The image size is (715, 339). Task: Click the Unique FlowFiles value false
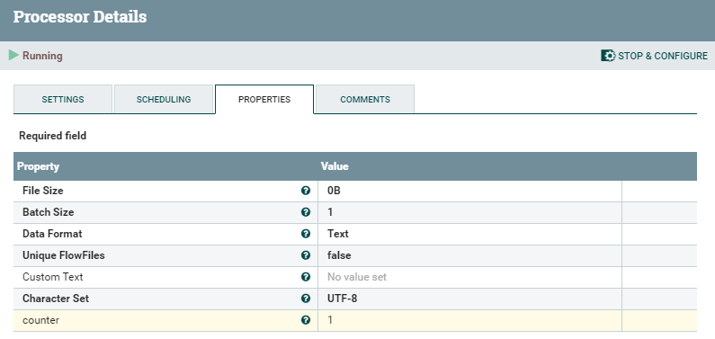(x=339, y=255)
